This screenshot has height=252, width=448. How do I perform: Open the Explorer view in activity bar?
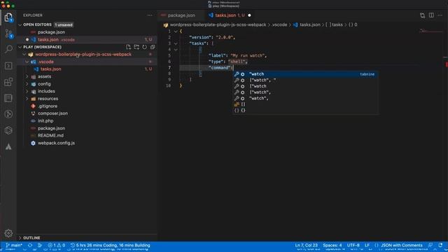[8, 17]
